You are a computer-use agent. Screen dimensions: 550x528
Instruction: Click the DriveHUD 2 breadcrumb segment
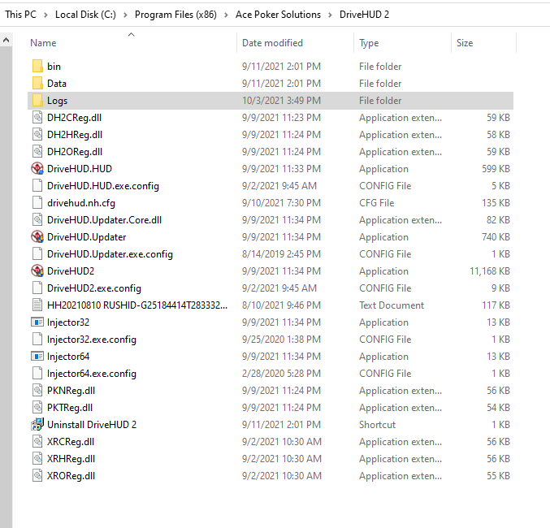pos(364,15)
